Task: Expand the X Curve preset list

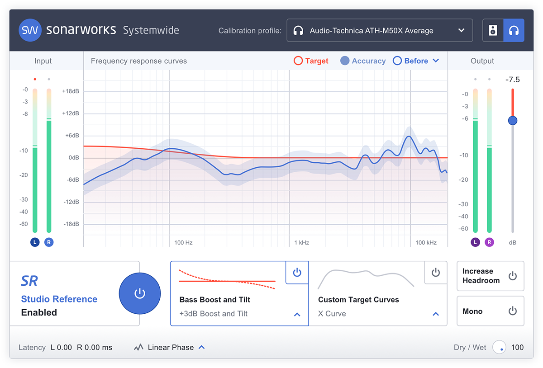Action: (x=436, y=314)
